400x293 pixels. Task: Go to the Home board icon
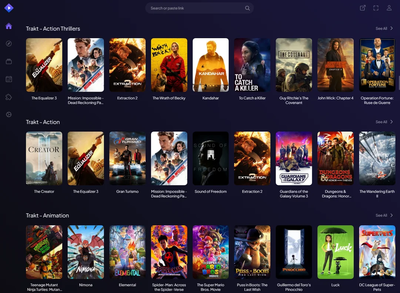(9, 26)
